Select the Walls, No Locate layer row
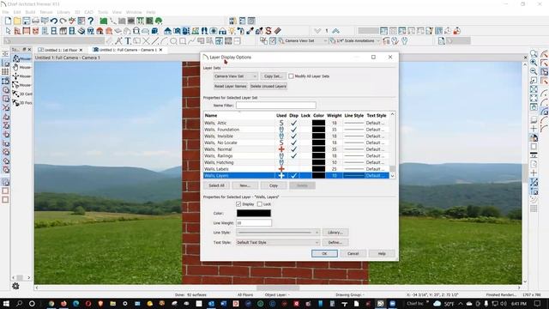The width and height of the screenshot is (549, 309). [x=296, y=142]
